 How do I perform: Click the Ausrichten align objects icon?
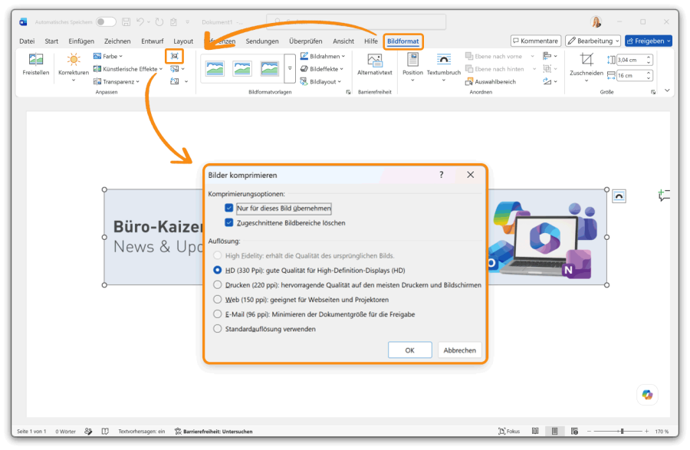tap(547, 56)
